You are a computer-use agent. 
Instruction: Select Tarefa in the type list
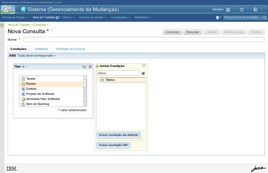pyautogui.click(x=51, y=79)
